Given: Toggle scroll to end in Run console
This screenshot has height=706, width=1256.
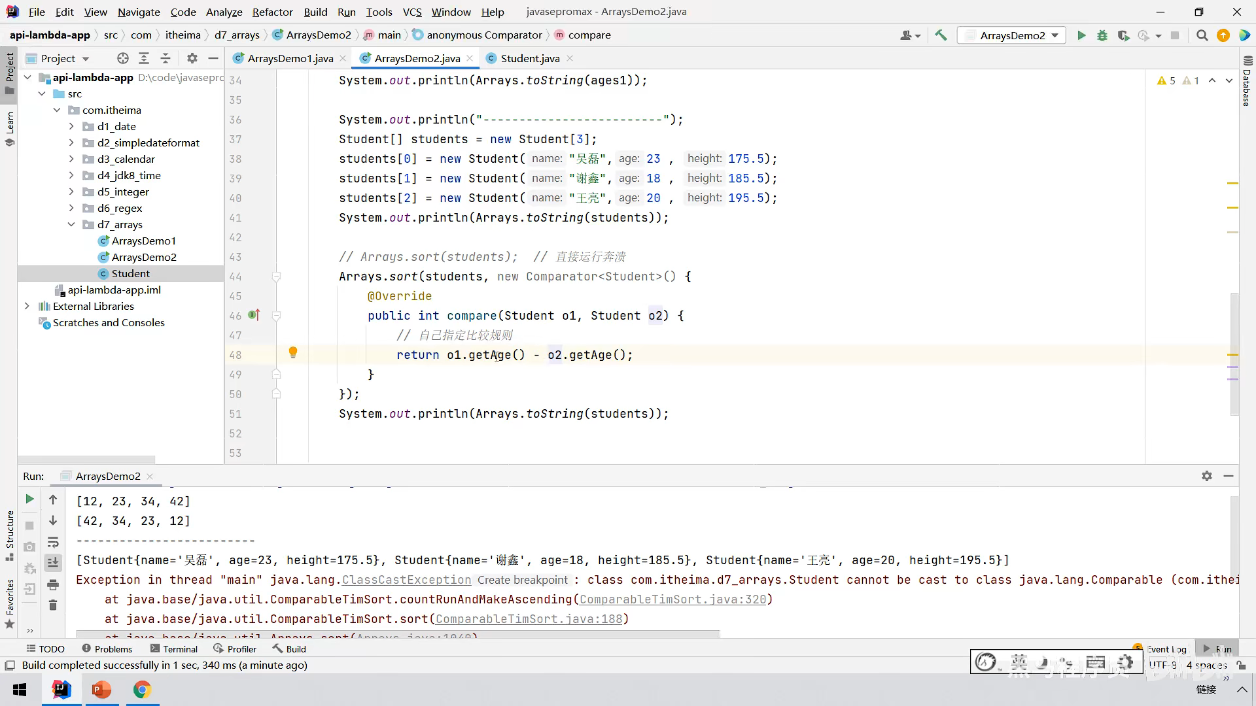Looking at the screenshot, I should click(x=53, y=562).
